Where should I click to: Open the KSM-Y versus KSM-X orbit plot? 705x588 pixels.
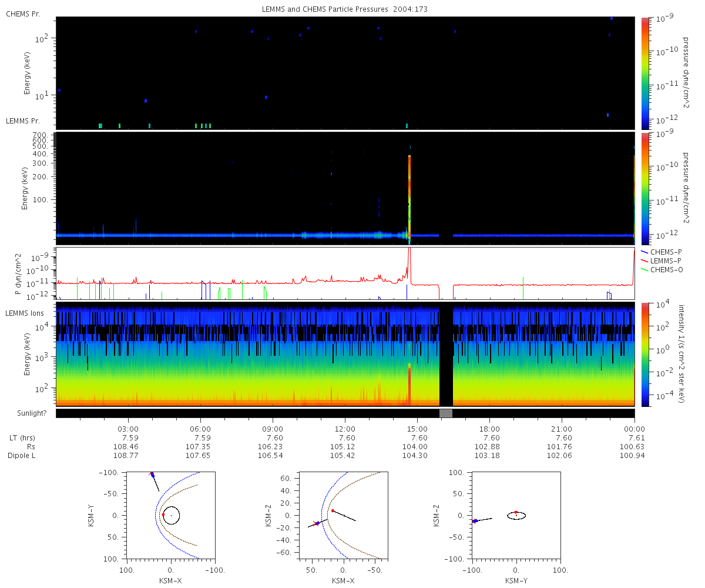pyautogui.click(x=171, y=515)
